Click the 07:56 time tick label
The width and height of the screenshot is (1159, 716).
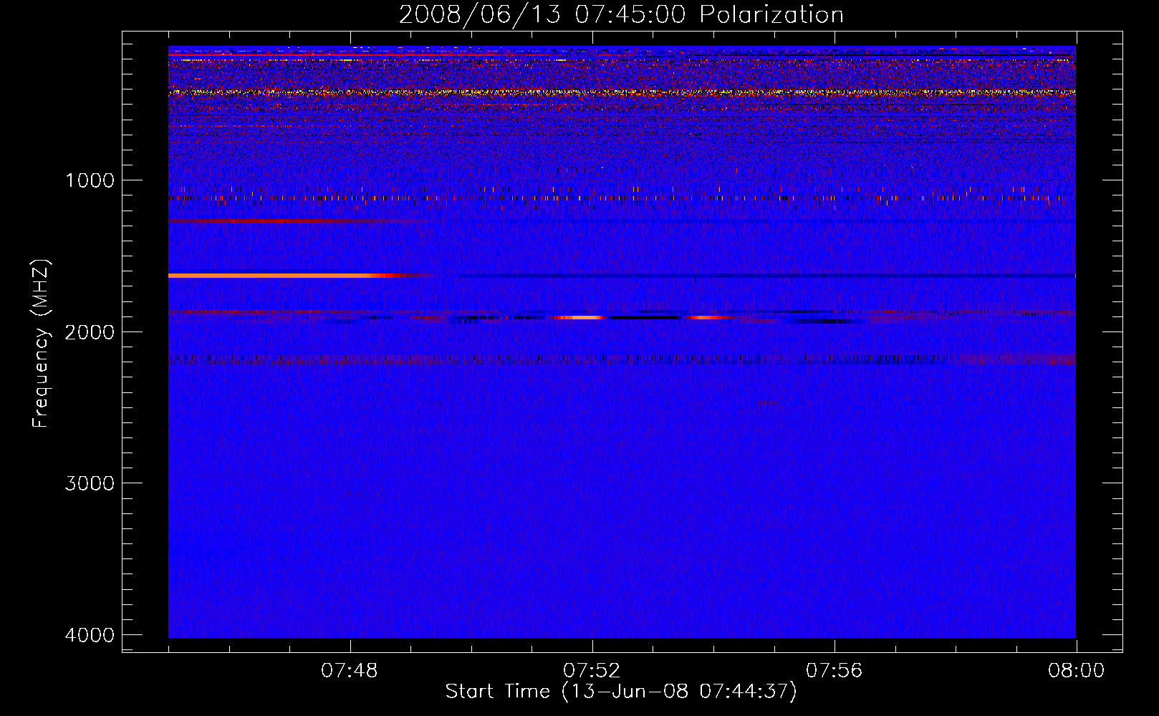click(x=835, y=671)
